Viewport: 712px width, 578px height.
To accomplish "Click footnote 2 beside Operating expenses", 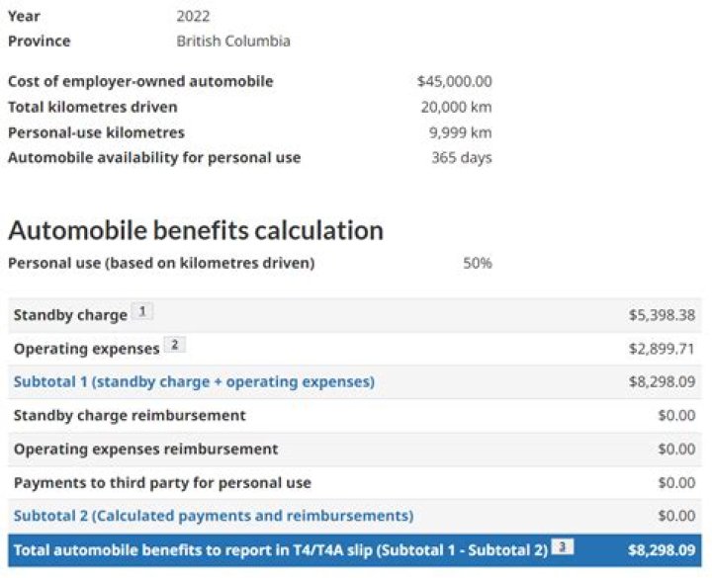I will click(x=174, y=347).
